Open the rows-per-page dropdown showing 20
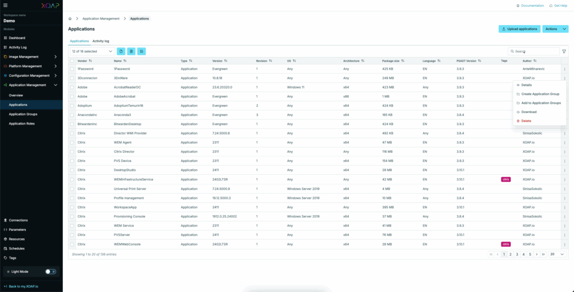This screenshot has width=574, height=292. [558, 254]
